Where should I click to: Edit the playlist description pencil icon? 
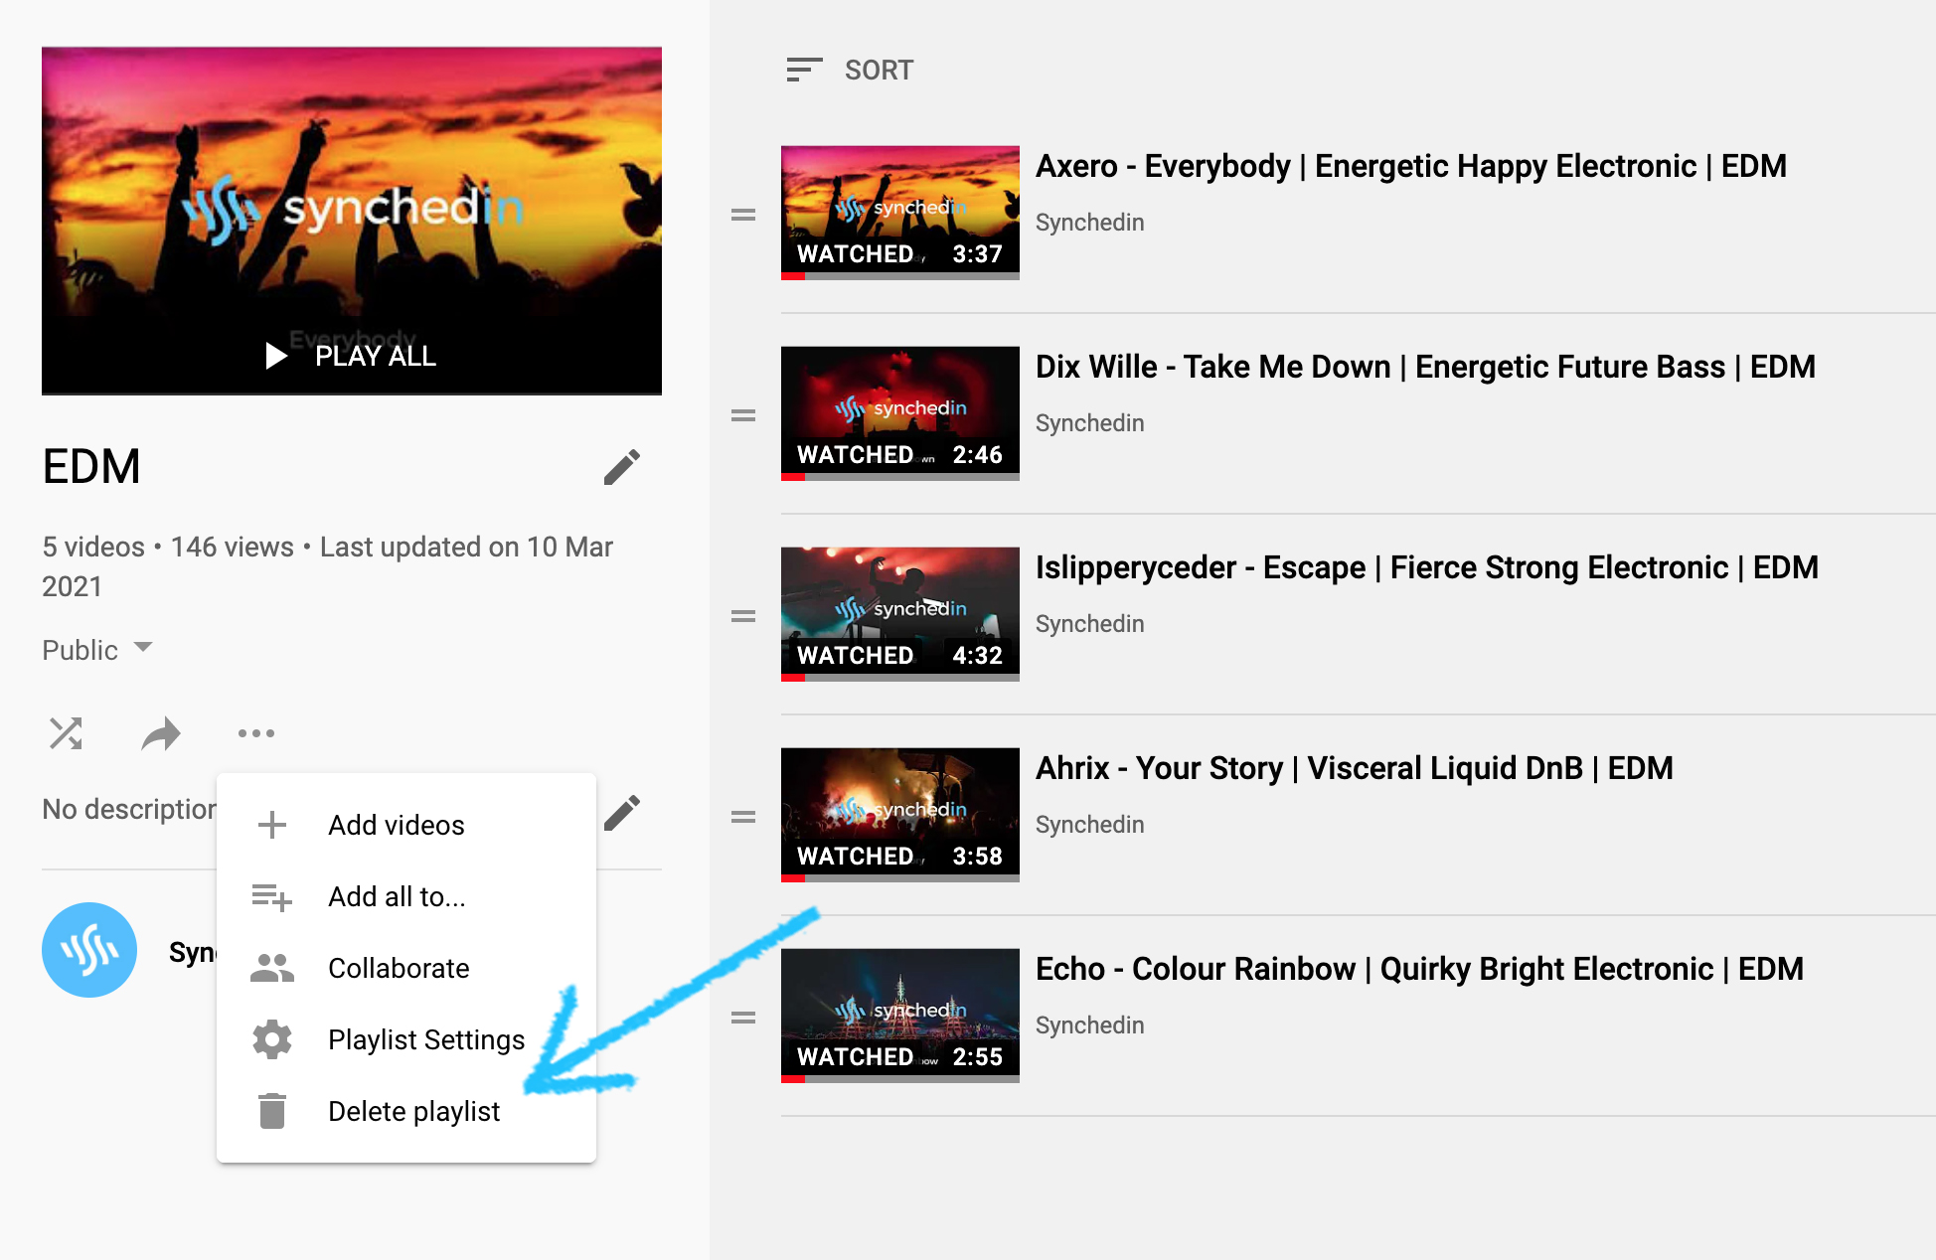(622, 813)
